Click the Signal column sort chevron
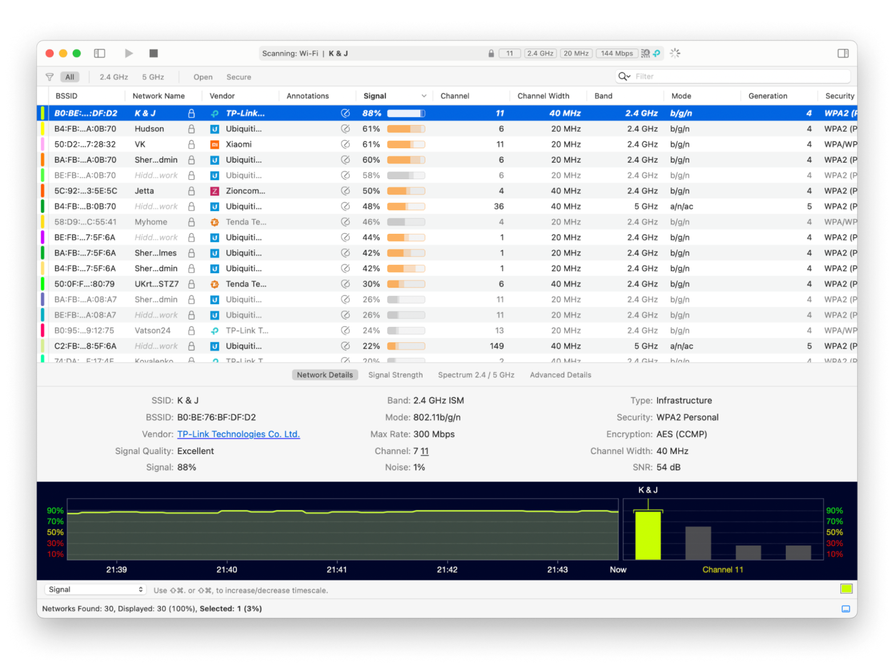This screenshot has height=671, width=891. pyautogui.click(x=424, y=96)
